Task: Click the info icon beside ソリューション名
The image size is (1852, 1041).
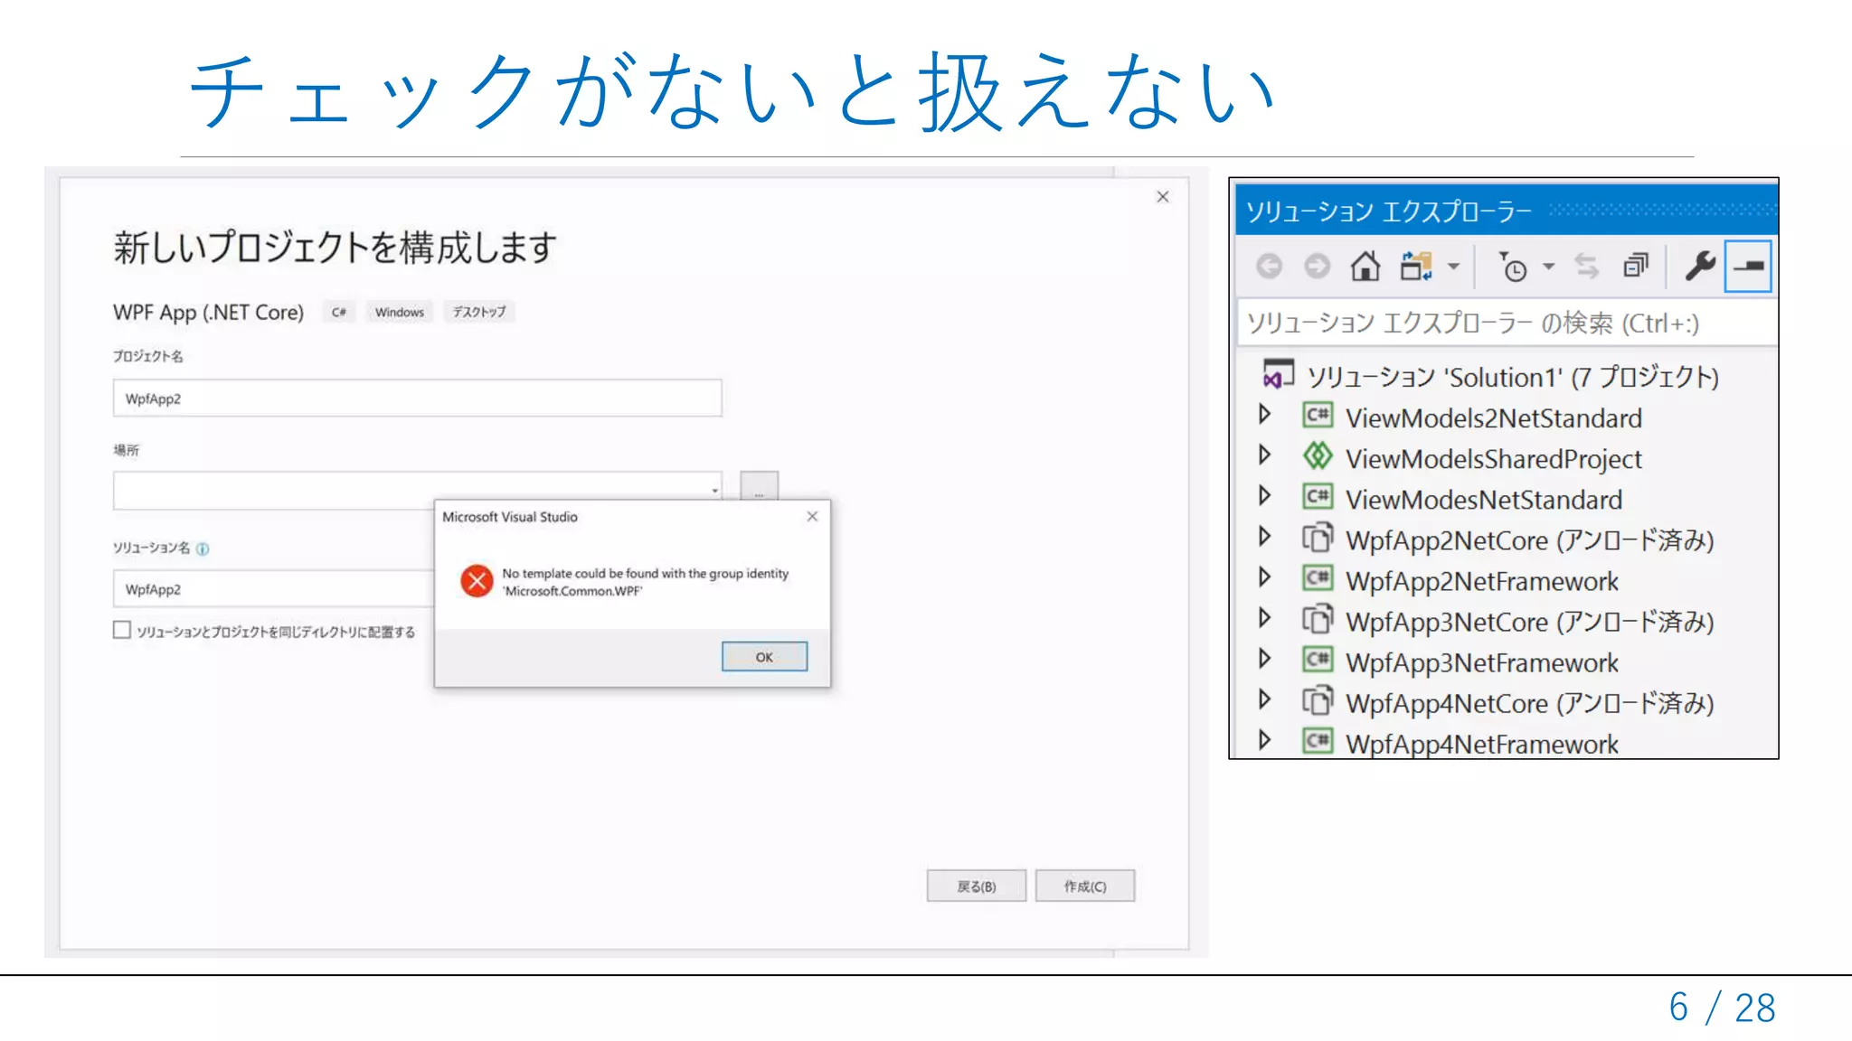Action: point(203,549)
